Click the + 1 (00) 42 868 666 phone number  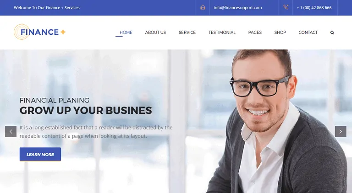click(314, 8)
